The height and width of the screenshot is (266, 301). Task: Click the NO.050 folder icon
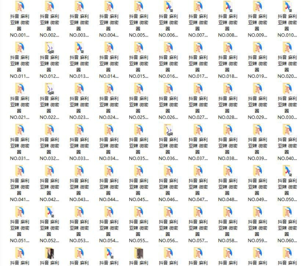287,171
